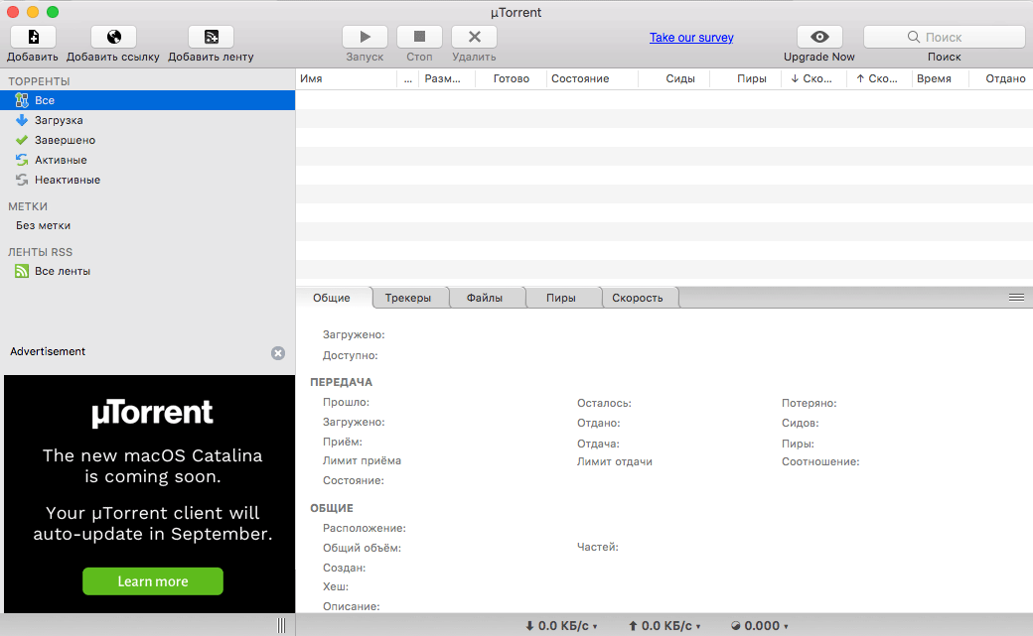This screenshot has height=636, width=1033.
Task: Click the Лимит отдачи label
Action: coord(615,461)
